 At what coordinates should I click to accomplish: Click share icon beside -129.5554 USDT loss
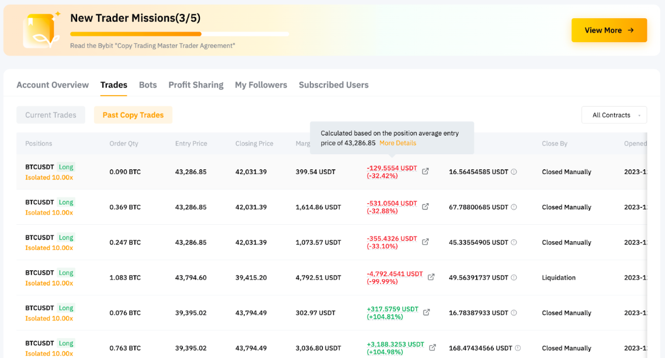pyautogui.click(x=425, y=172)
